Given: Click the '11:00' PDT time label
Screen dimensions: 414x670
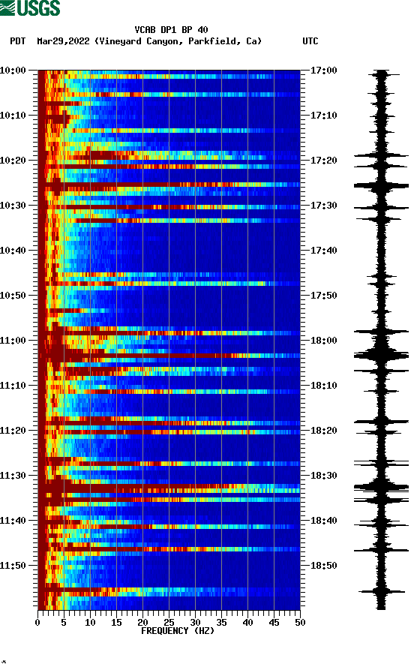Looking at the screenshot, I should pyautogui.click(x=13, y=341).
